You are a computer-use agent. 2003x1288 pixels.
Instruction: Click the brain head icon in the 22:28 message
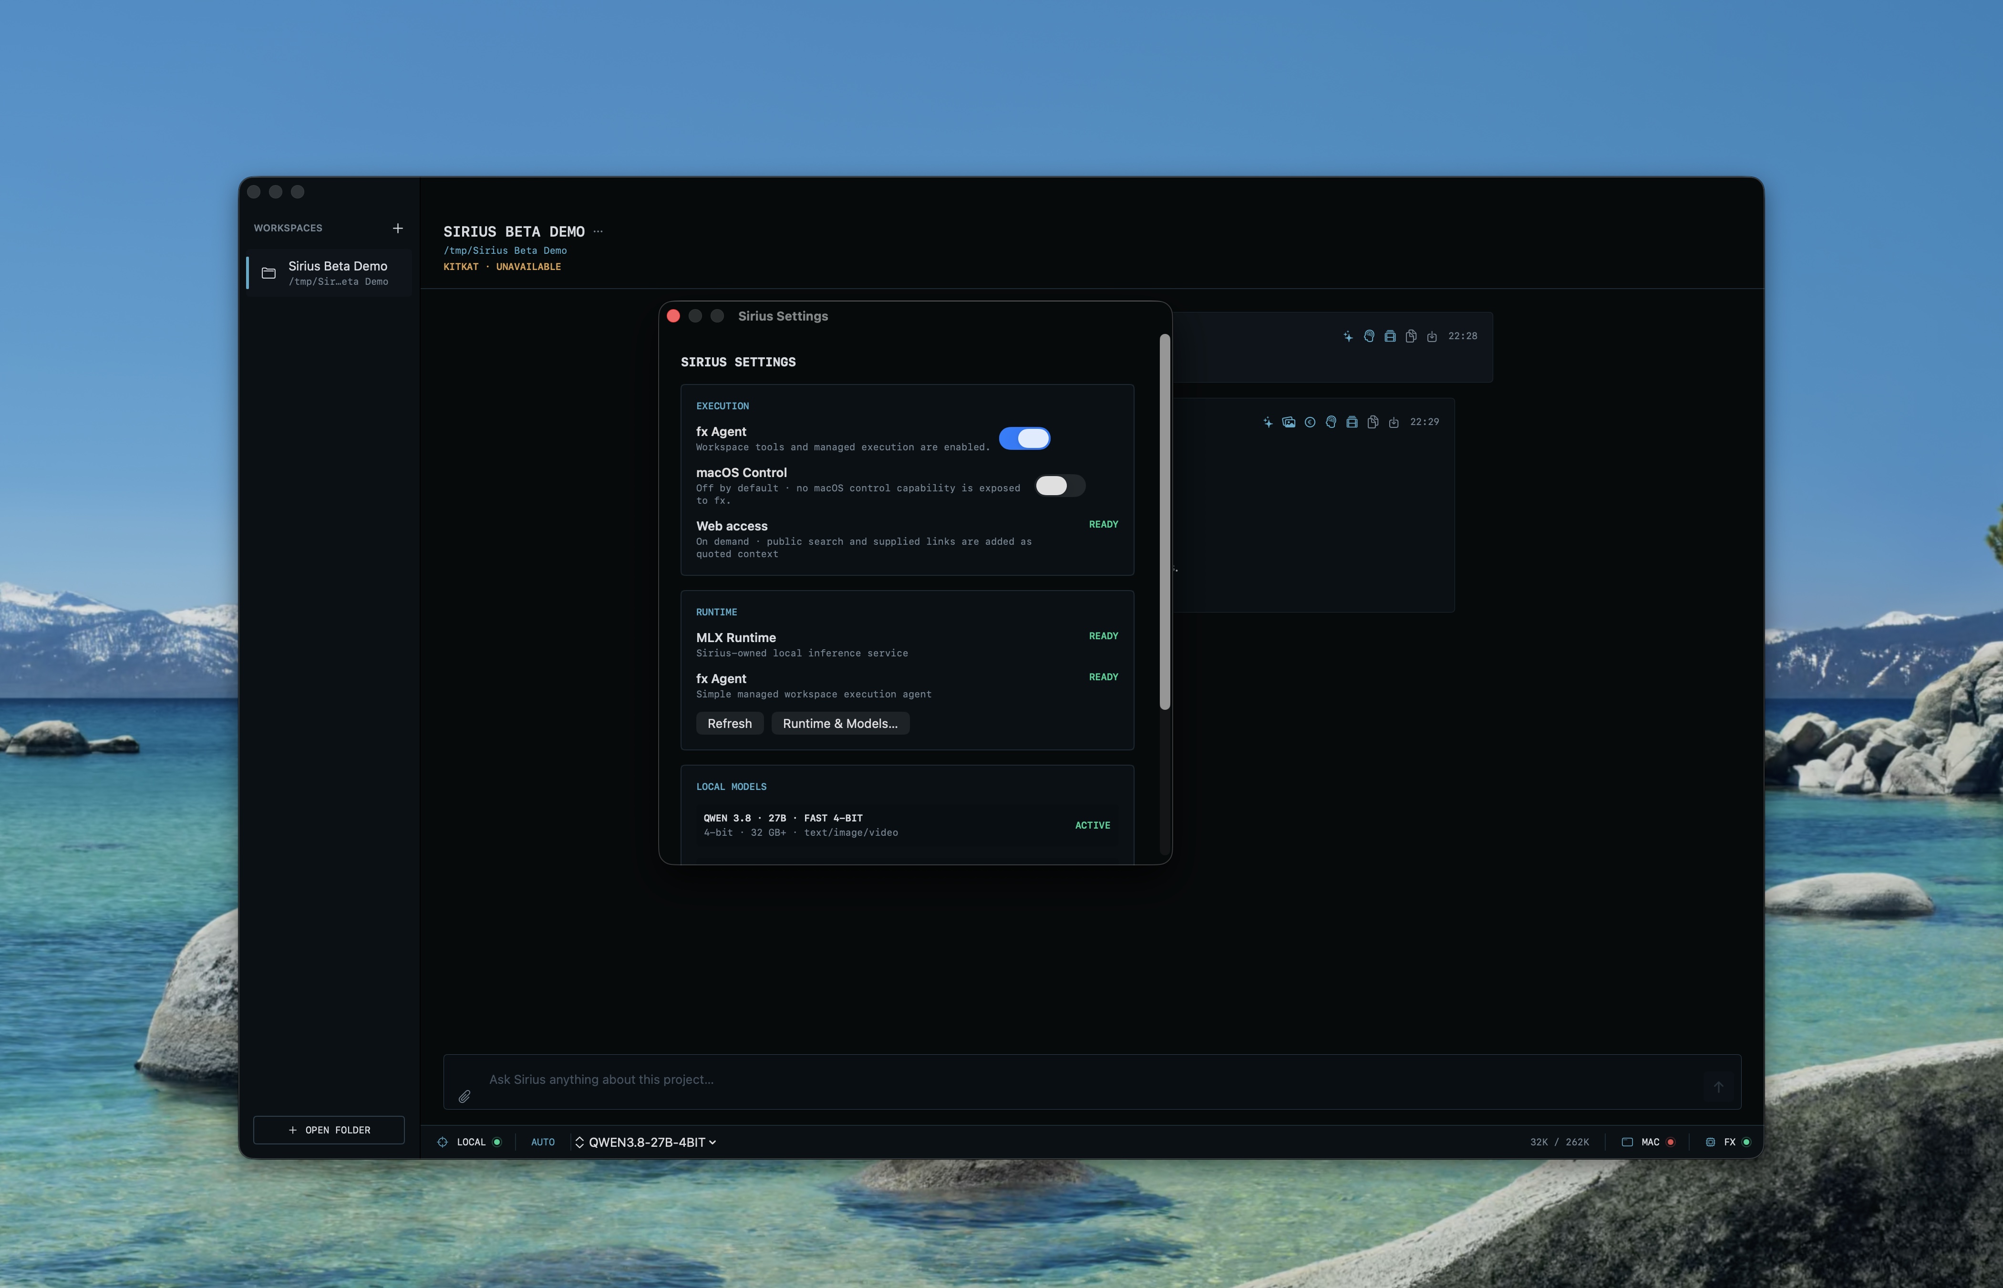click(x=1369, y=336)
